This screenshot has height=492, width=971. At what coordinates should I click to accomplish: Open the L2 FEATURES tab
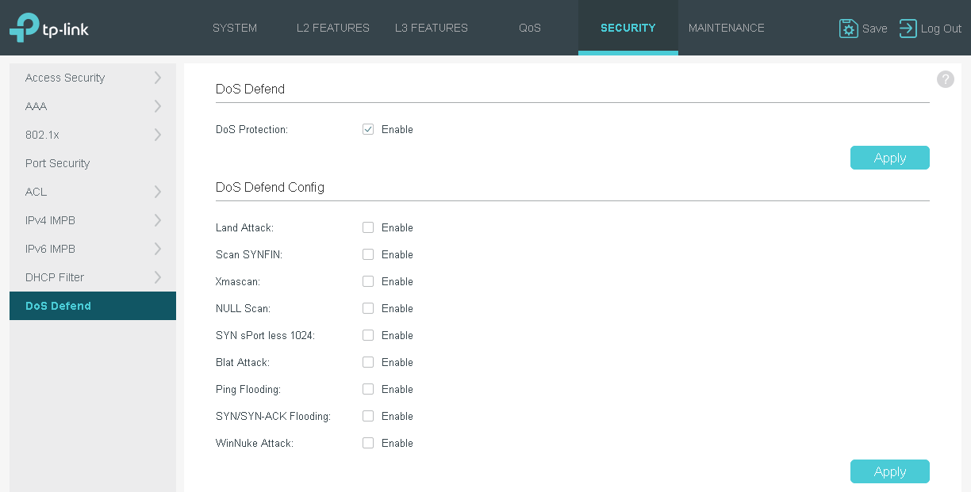point(333,28)
